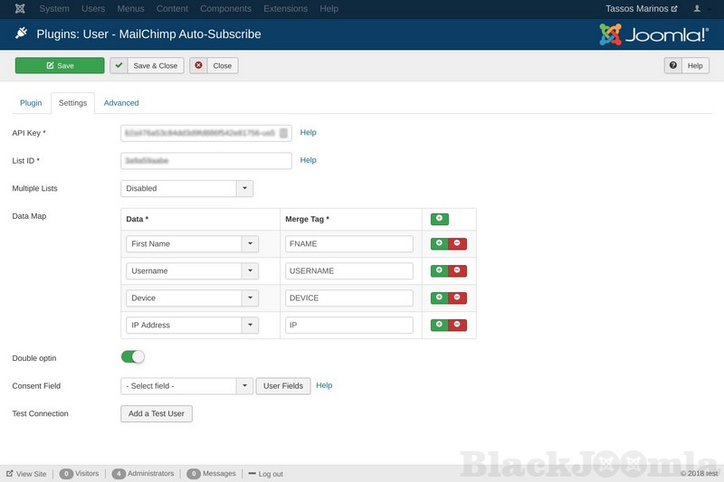This screenshot has height=482, width=724.
Task: Click the User Fields button
Action: point(283,386)
